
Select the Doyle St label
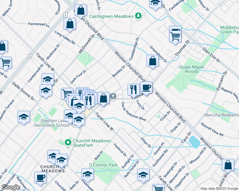[175, 128]
